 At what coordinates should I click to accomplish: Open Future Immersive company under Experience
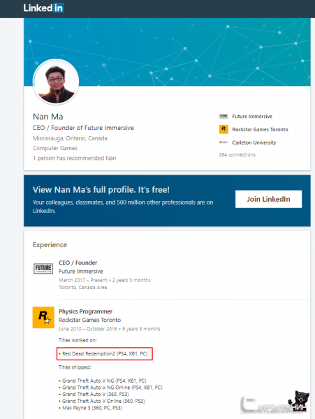pyautogui.click(x=81, y=271)
